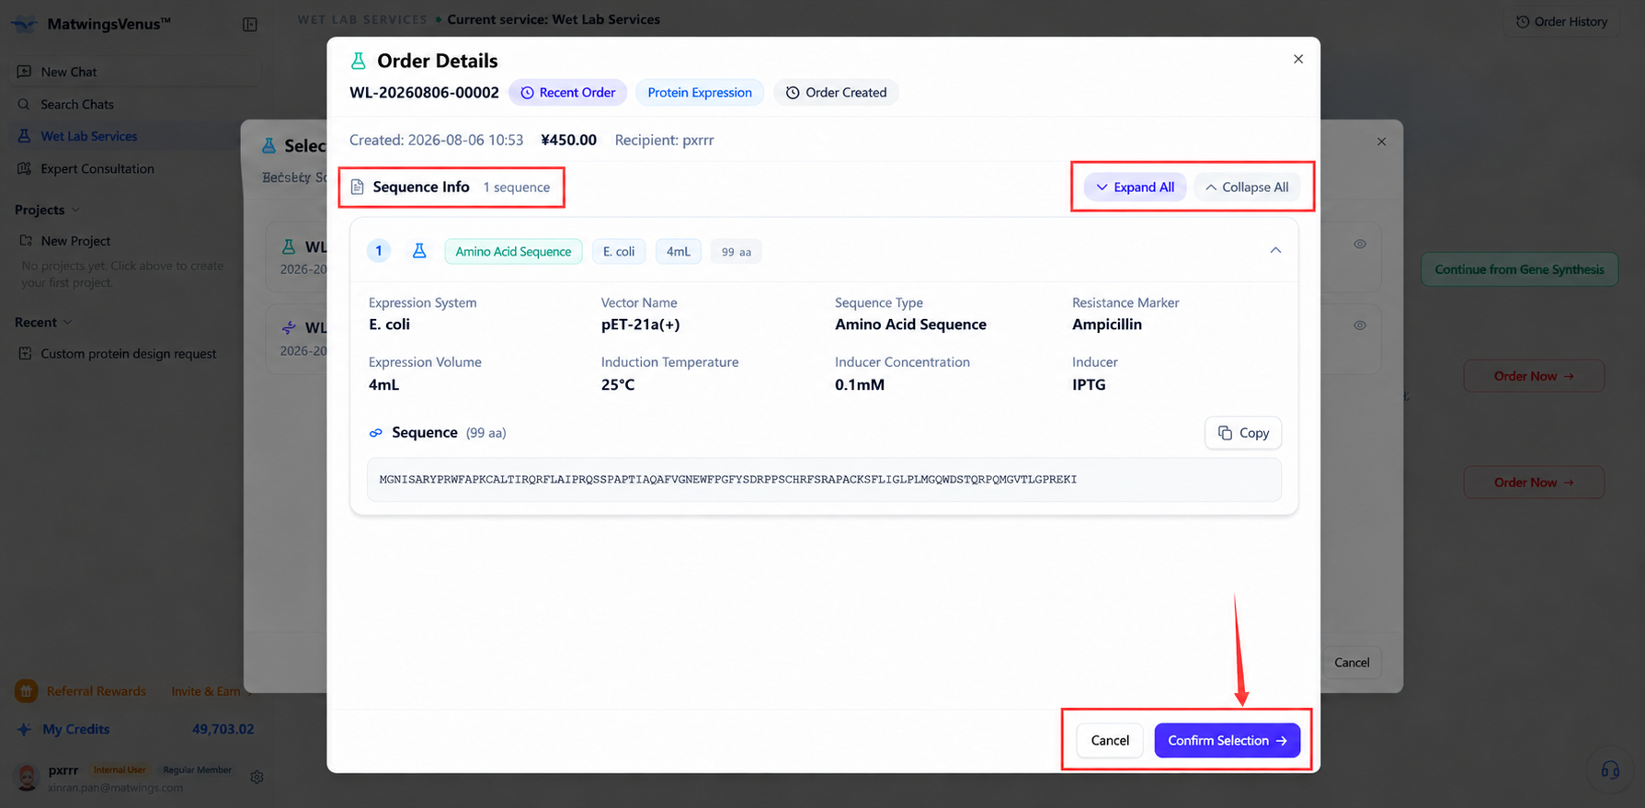
Task: Collapse sequence 1 card with chevron
Action: tap(1275, 250)
